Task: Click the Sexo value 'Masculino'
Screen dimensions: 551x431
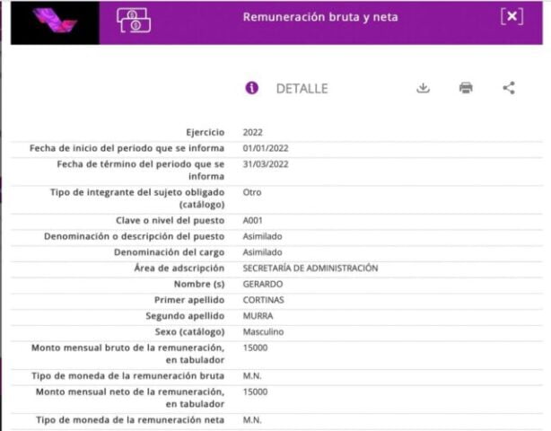Action: click(264, 331)
